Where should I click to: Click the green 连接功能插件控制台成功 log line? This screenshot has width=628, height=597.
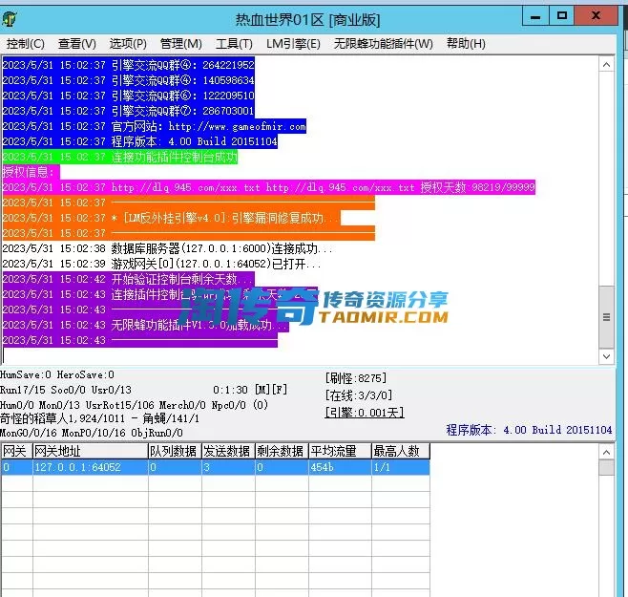[119, 157]
